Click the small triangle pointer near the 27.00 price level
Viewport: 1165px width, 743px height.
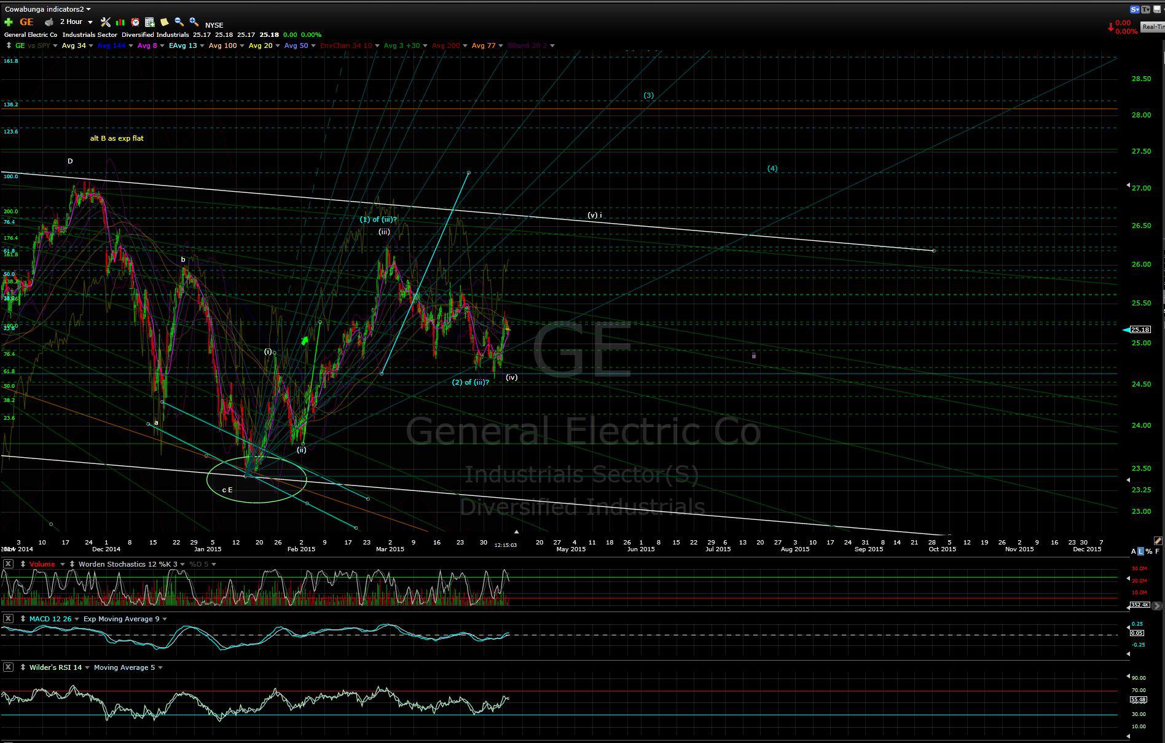pyautogui.click(x=1128, y=185)
